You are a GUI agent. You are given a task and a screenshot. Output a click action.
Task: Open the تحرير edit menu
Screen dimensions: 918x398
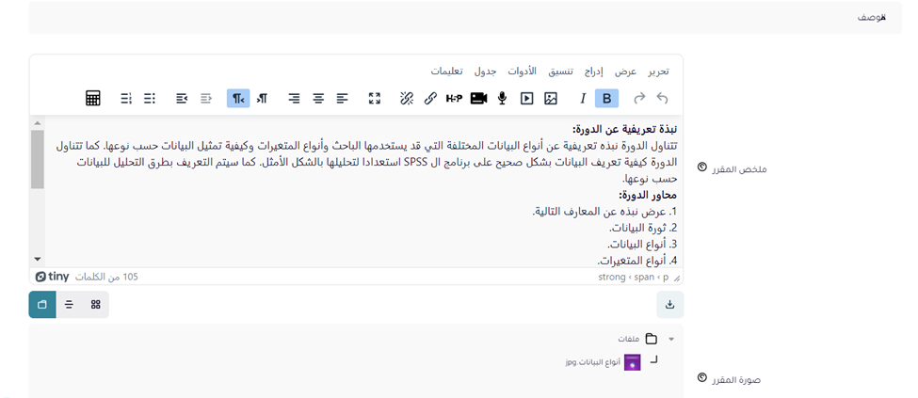[656, 72]
